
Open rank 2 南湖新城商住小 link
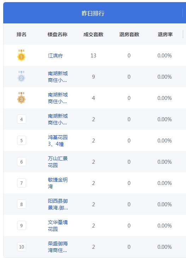tap(58, 77)
